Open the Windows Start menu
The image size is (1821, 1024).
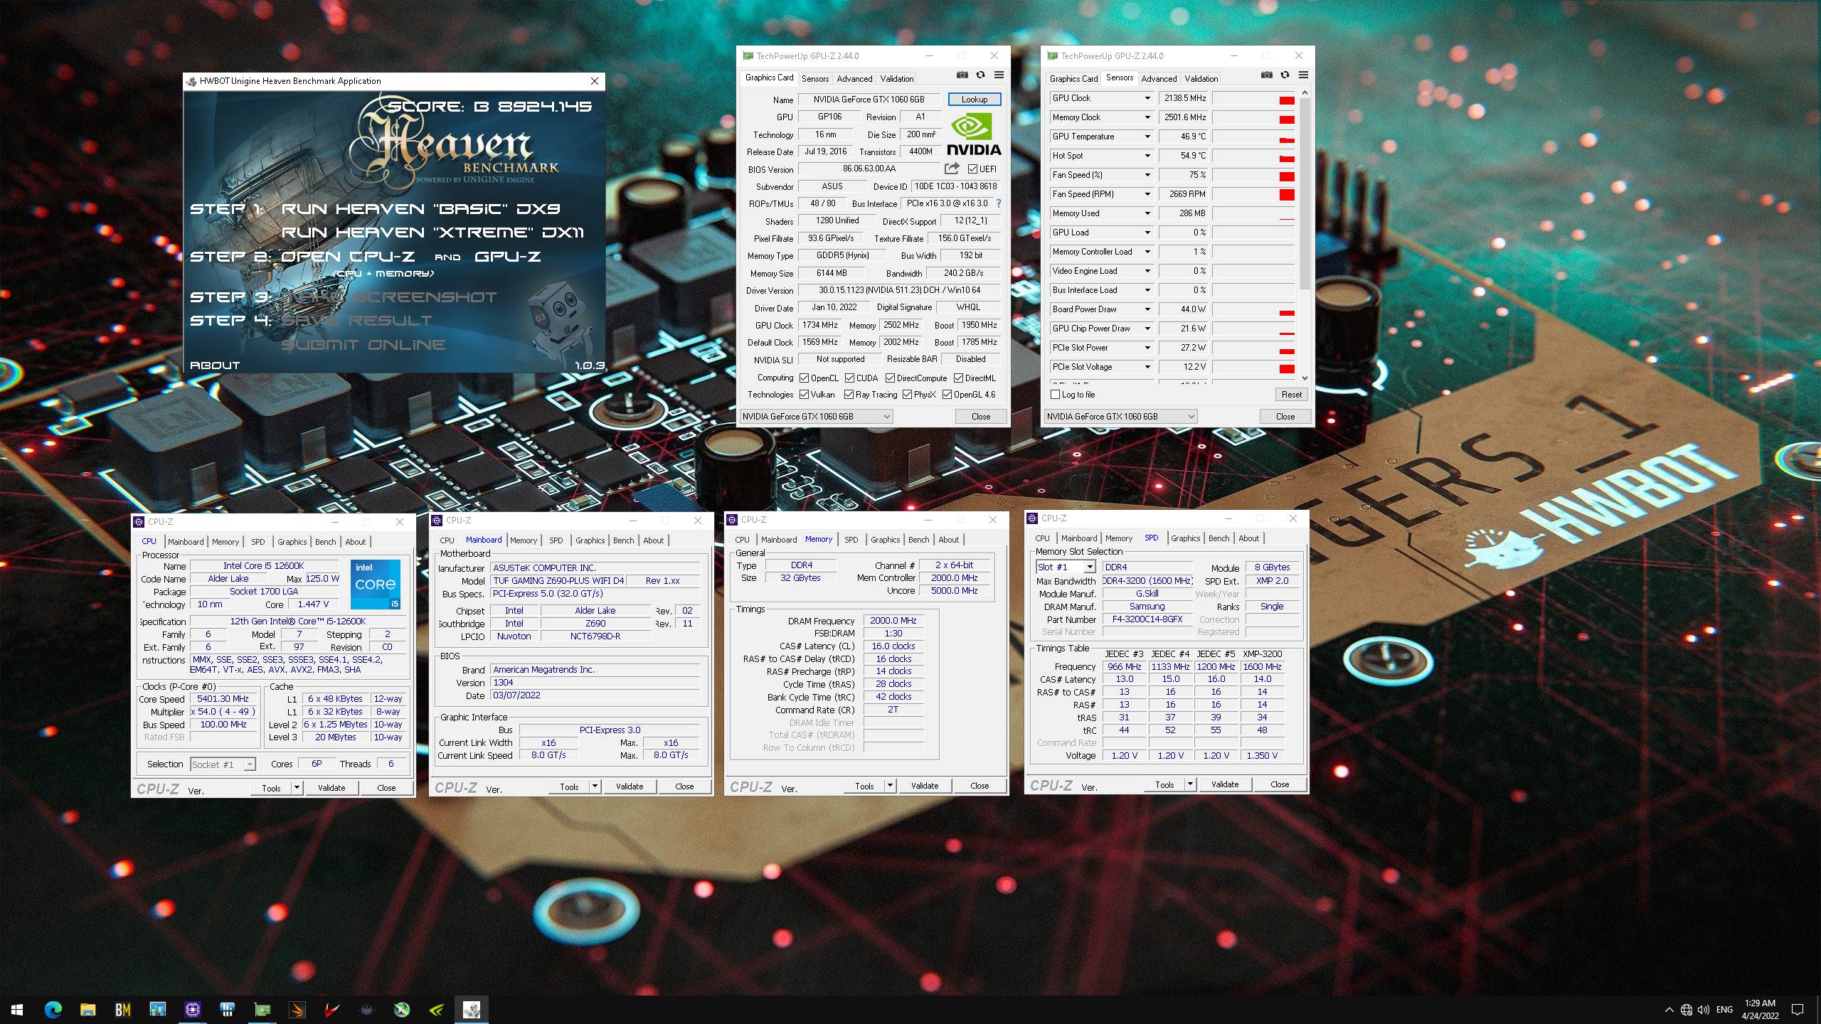[17, 1009]
